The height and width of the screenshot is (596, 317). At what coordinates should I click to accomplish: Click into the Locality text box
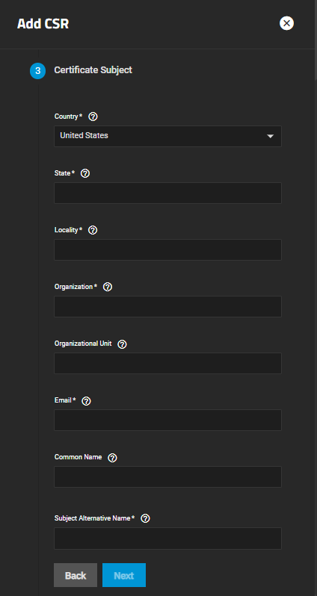click(x=167, y=249)
